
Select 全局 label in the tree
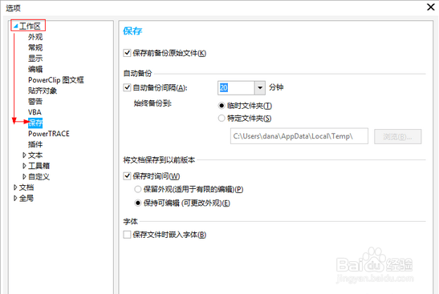click(26, 198)
